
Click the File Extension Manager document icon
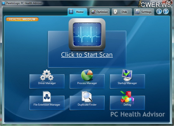47,97
